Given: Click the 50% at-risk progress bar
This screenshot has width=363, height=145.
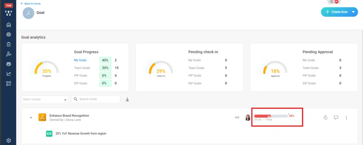Looking at the screenshot, I should [x=271, y=116].
